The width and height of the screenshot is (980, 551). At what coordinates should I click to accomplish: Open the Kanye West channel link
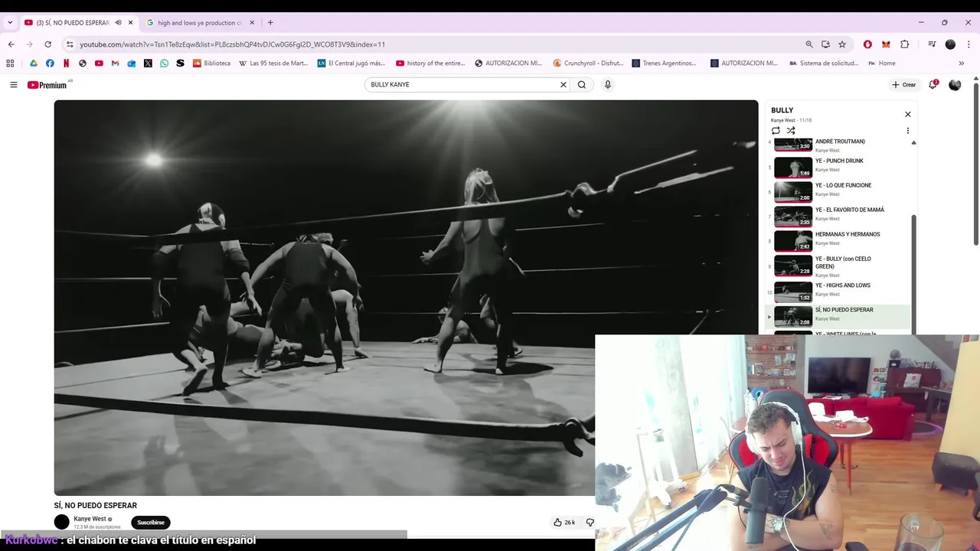tap(90, 519)
